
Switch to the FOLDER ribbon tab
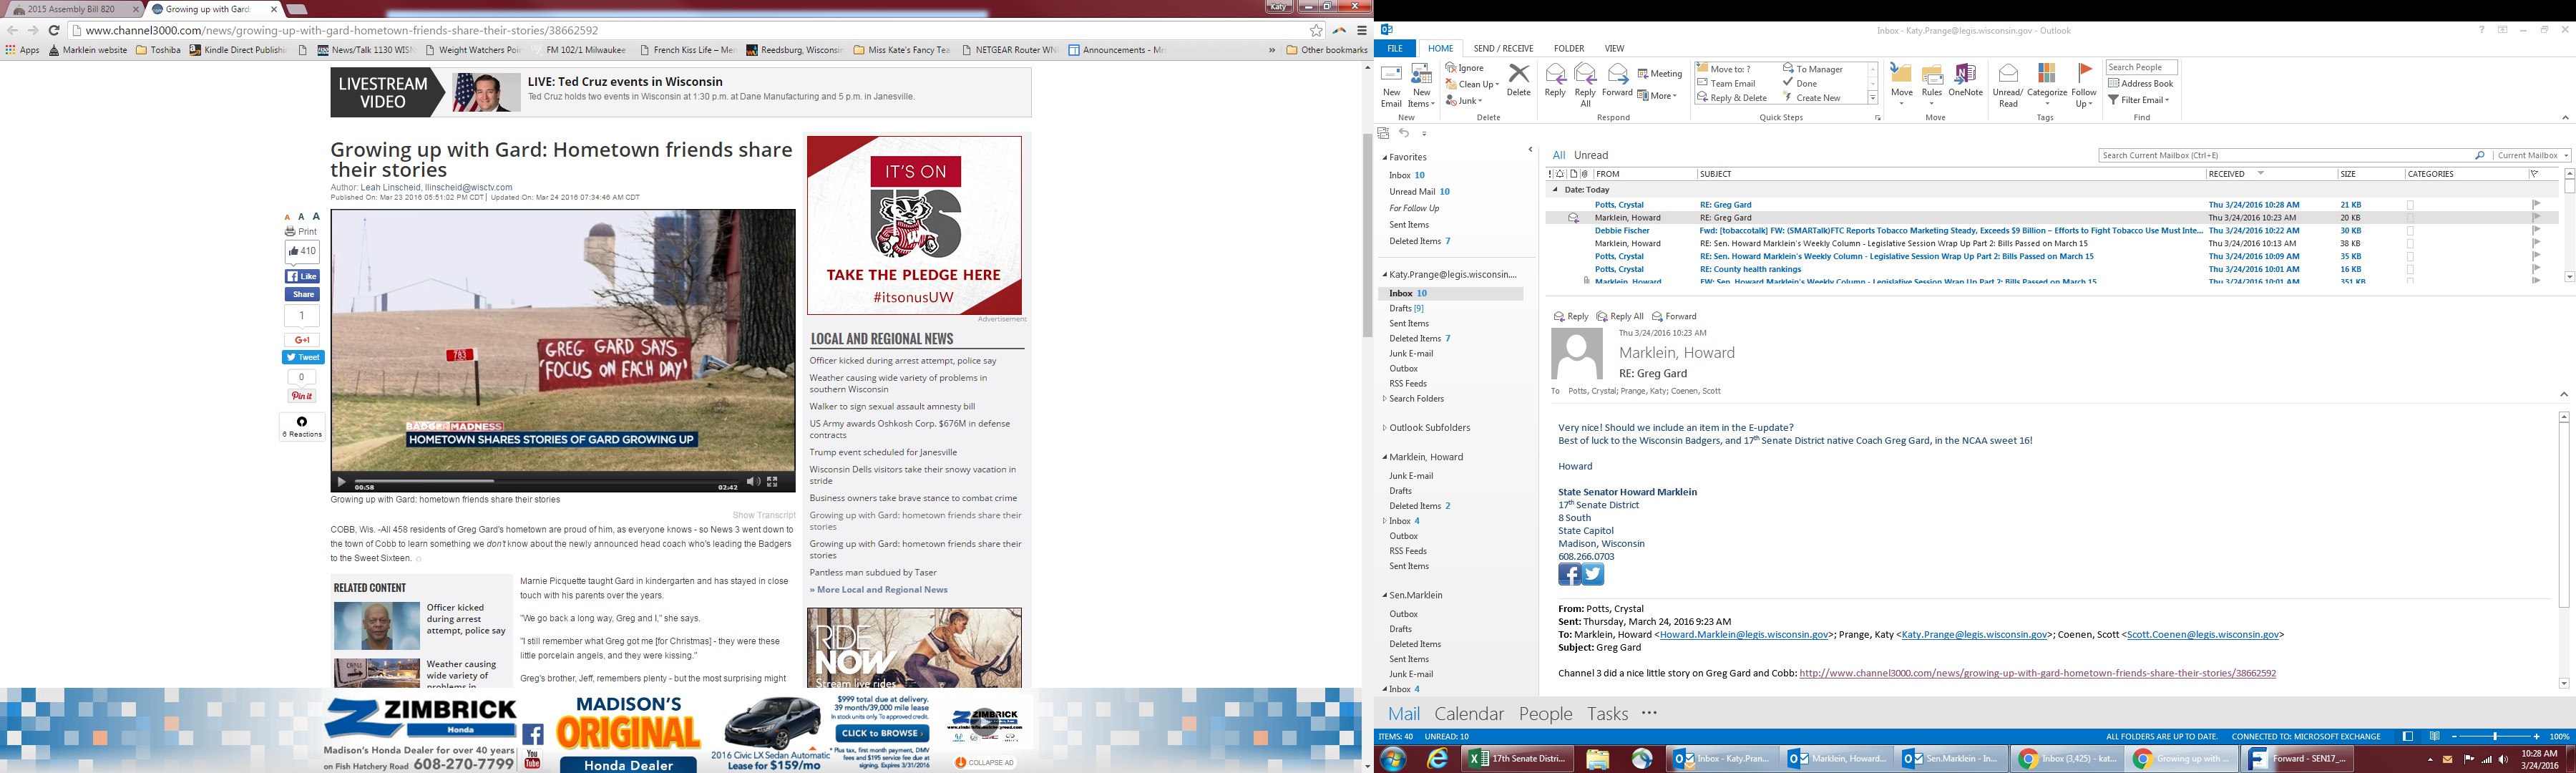1568,48
